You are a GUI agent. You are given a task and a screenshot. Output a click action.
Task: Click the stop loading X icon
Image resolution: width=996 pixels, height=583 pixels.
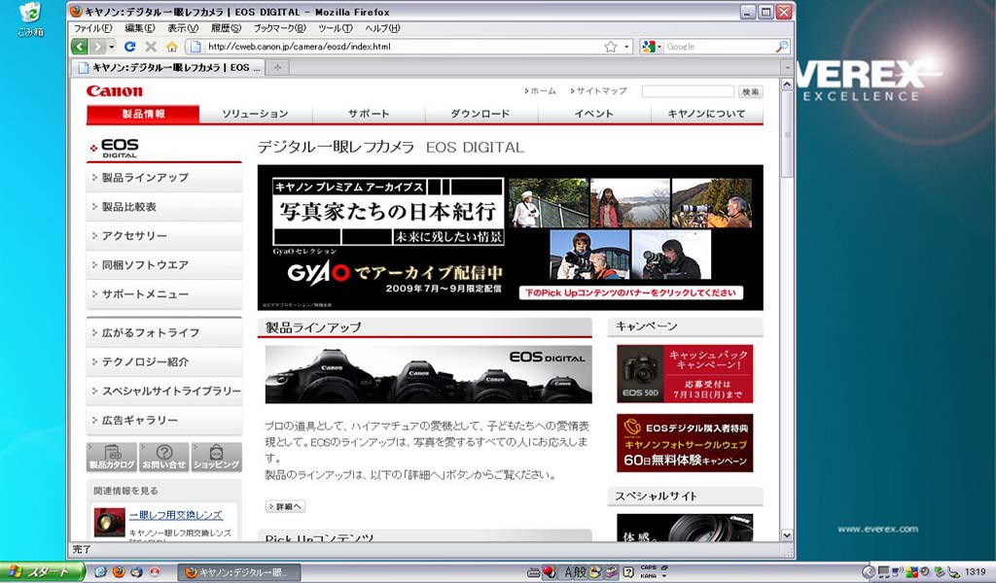151,47
